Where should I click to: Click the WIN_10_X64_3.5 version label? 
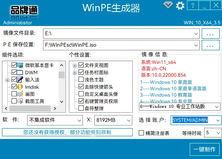tap(202, 23)
